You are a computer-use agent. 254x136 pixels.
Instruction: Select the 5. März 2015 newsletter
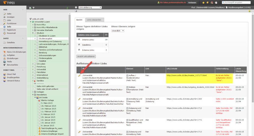coord(47,103)
